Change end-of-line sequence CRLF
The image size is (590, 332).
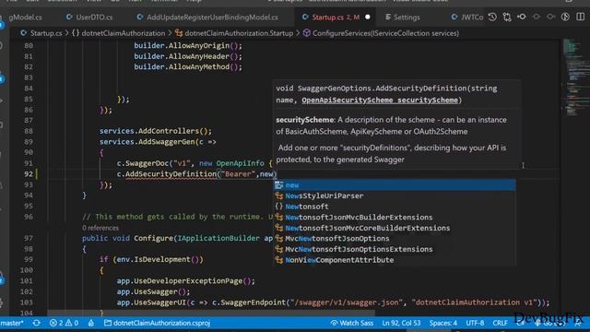(x=500, y=323)
